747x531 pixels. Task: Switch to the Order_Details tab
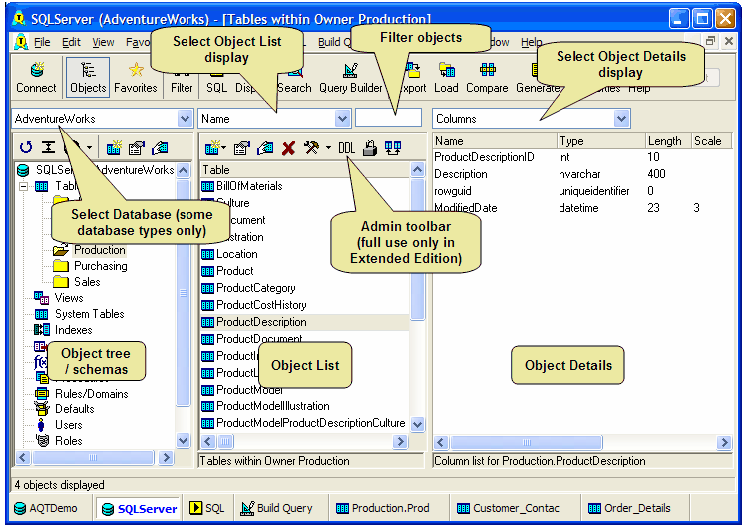[629, 508]
